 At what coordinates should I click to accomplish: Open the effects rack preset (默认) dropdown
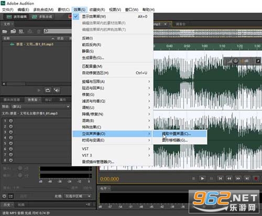pyautogui.click(x=40, y=107)
